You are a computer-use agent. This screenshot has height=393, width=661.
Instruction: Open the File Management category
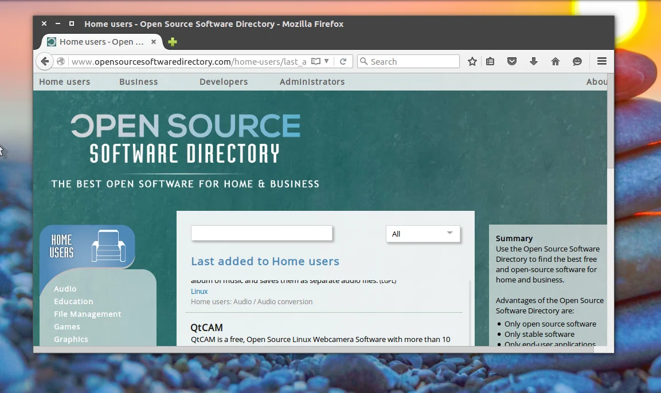(x=87, y=315)
